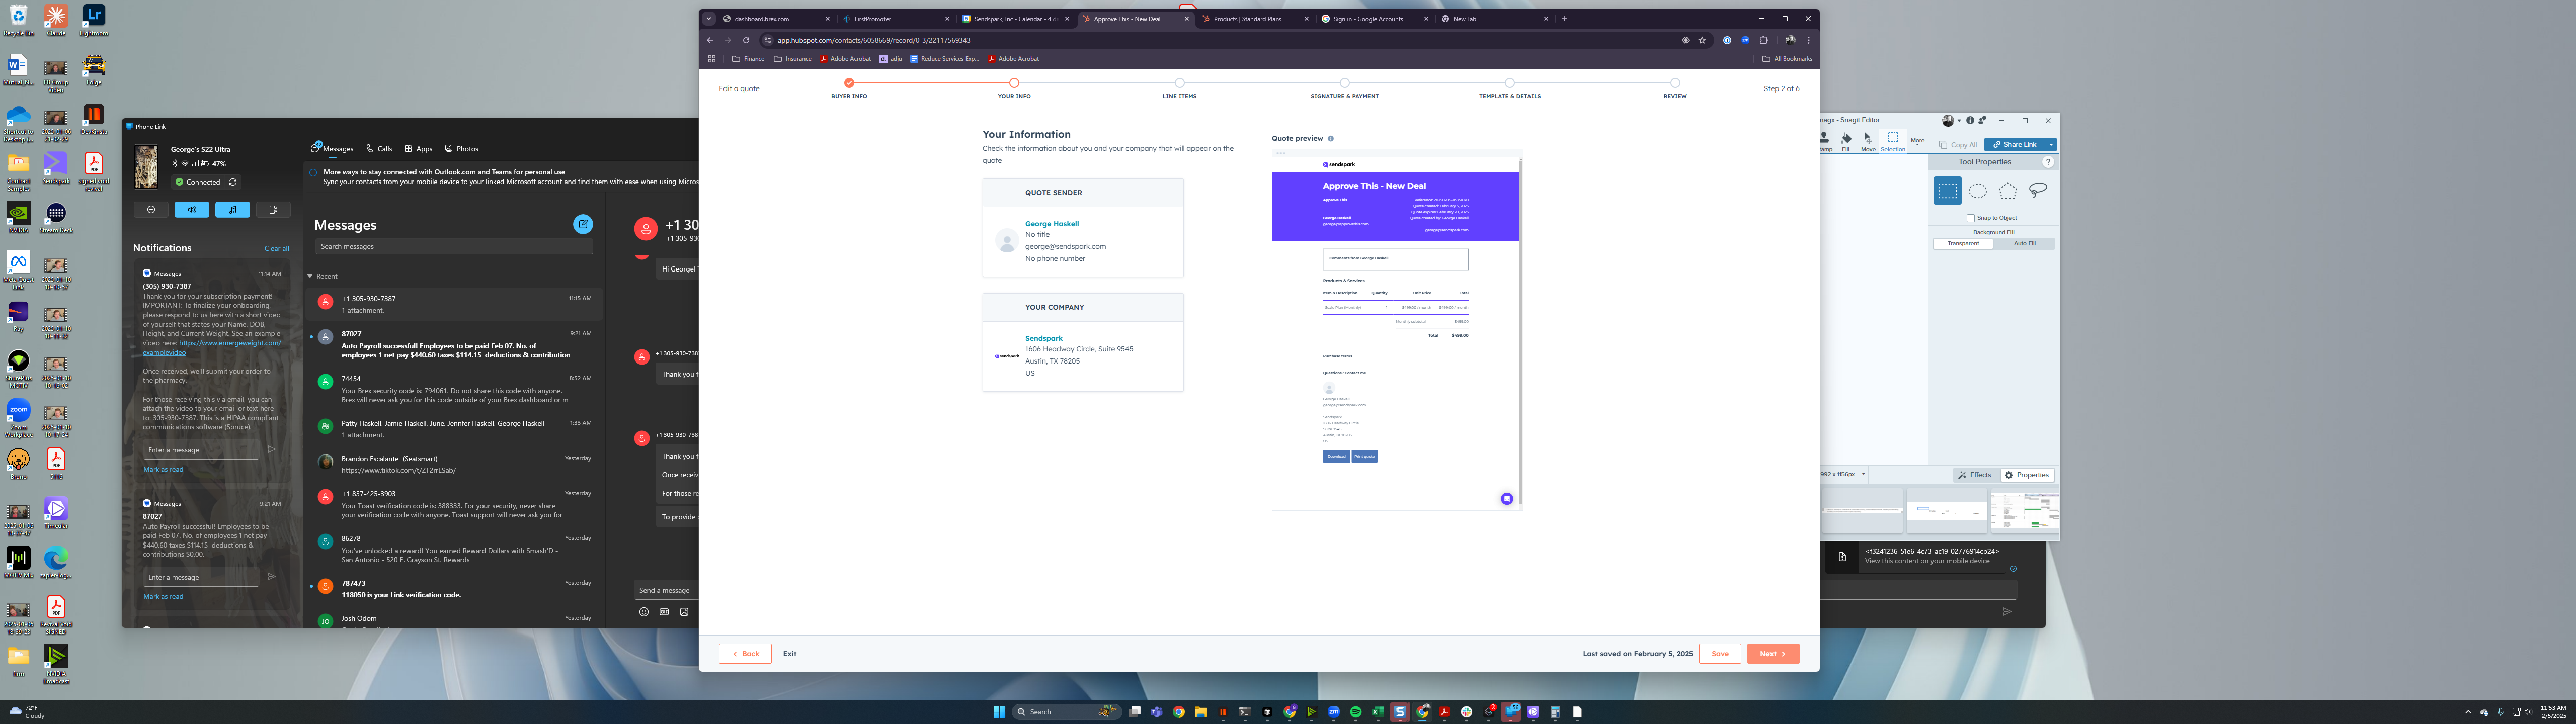Insert GIF icon in Phone Link message box
Image resolution: width=2576 pixels, height=724 pixels.
(664, 612)
